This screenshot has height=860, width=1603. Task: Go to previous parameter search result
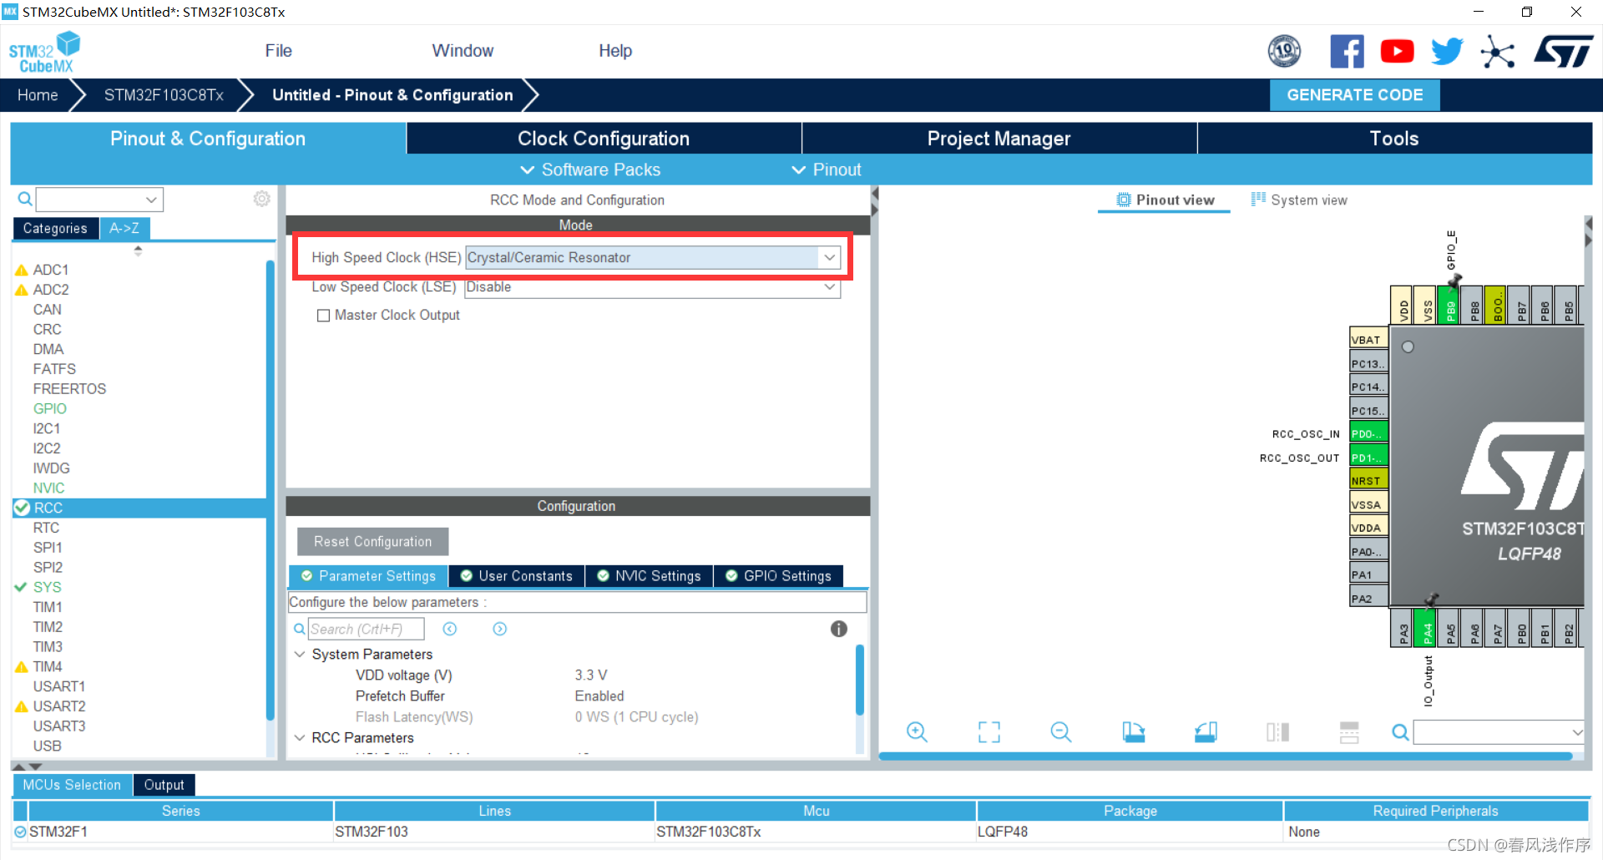[450, 629]
